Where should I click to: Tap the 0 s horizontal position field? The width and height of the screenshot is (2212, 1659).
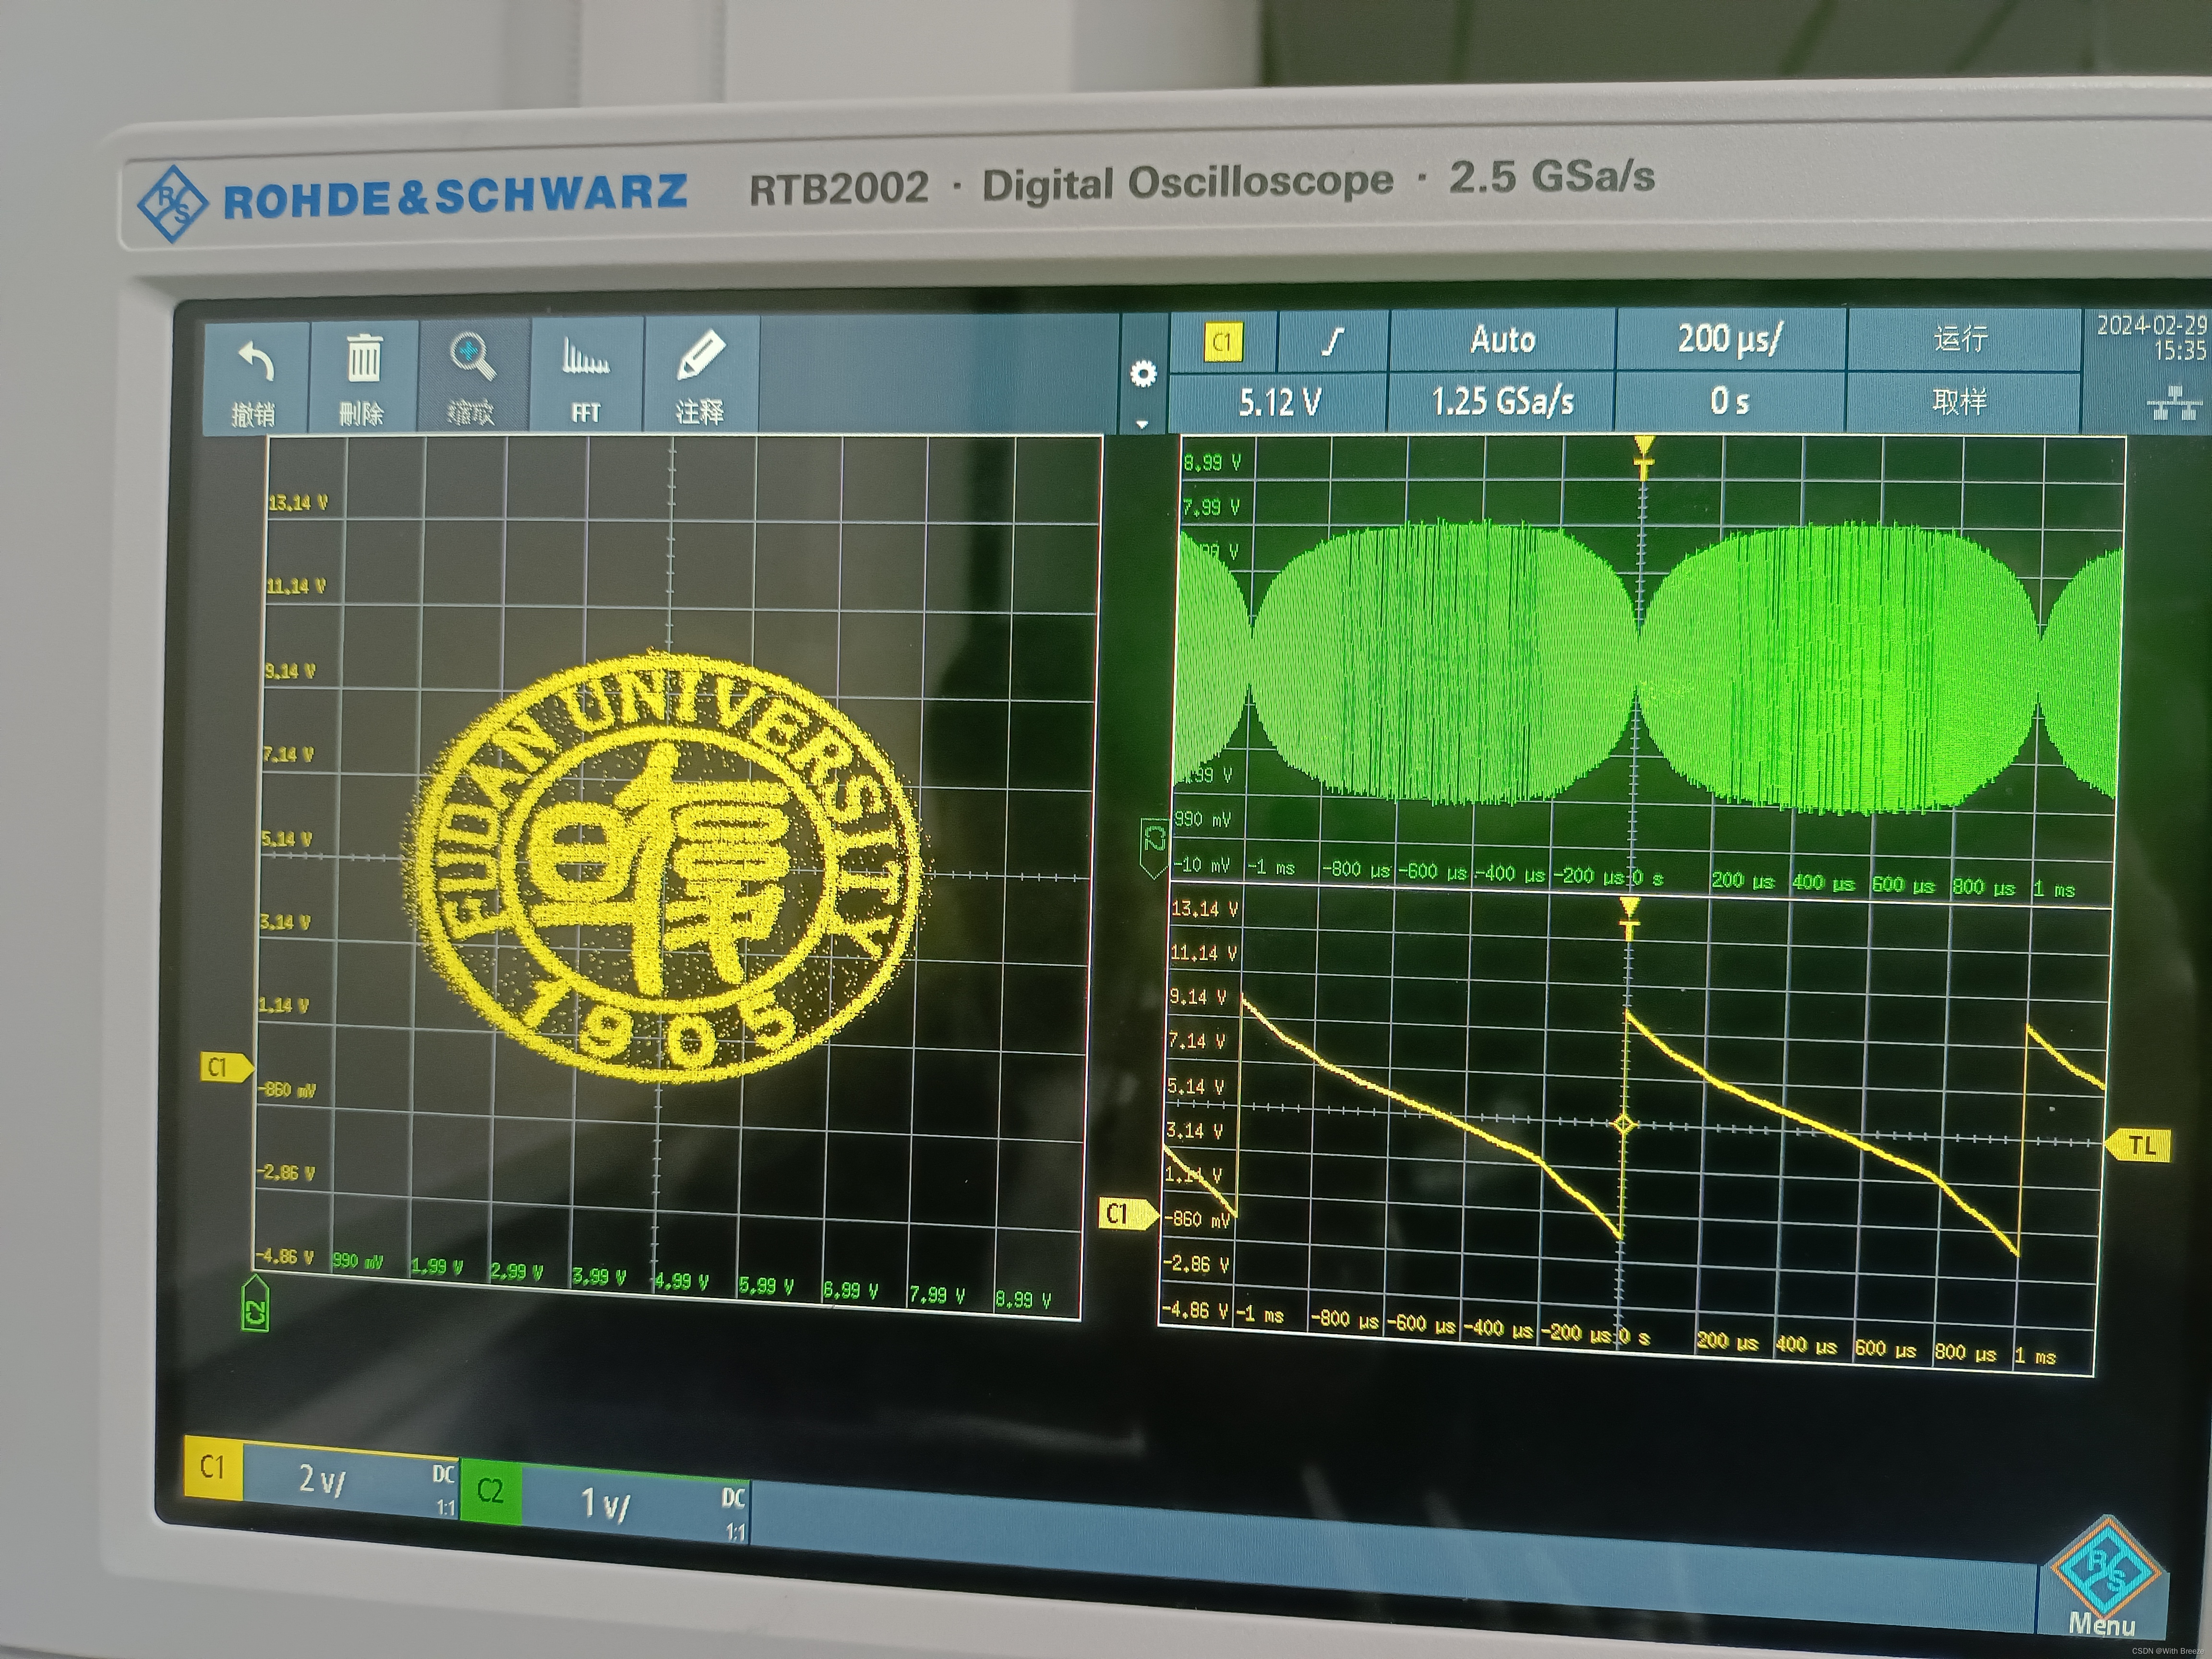1729,401
